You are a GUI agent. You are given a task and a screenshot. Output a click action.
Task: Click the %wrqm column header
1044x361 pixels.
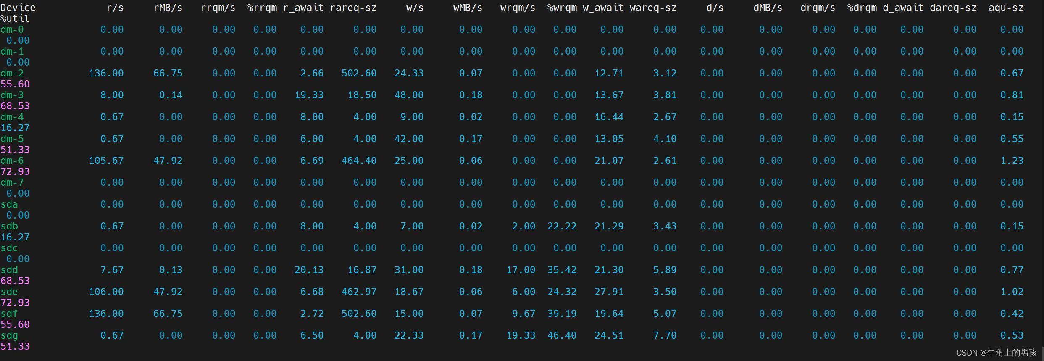(x=562, y=8)
